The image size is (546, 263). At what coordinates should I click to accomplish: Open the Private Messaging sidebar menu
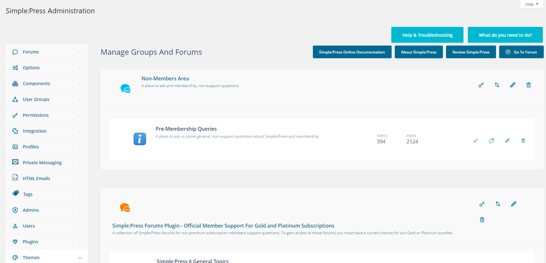pos(47,163)
